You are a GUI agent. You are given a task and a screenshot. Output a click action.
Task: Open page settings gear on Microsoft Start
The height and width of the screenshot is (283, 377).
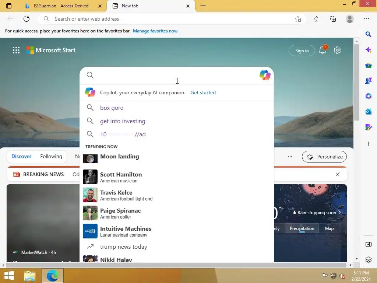[337, 50]
